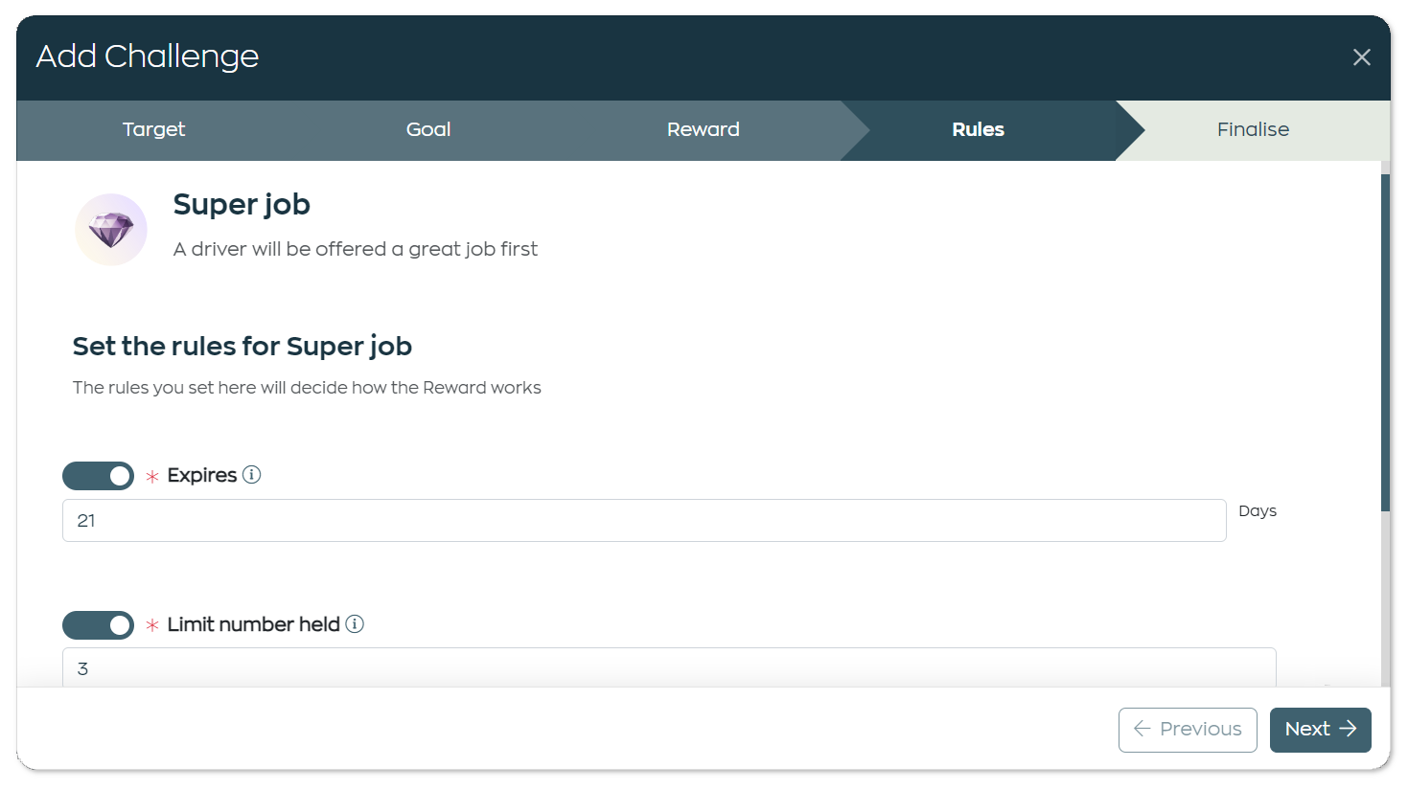The image size is (1408, 790).
Task: Turn off Limit number held toggle
Action: tap(98, 625)
